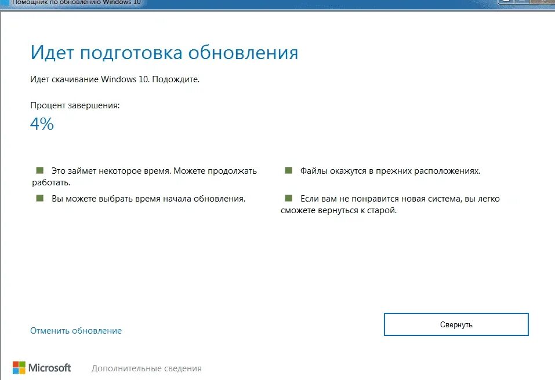Click the Свернуть button
Screen dimensions: 555x380
click(456, 324)
